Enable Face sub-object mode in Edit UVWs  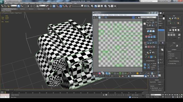[100, 73]
